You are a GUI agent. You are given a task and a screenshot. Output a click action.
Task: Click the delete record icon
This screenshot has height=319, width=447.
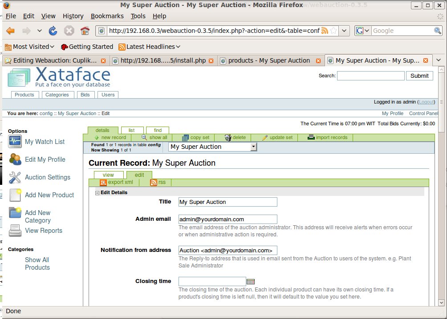228,138
